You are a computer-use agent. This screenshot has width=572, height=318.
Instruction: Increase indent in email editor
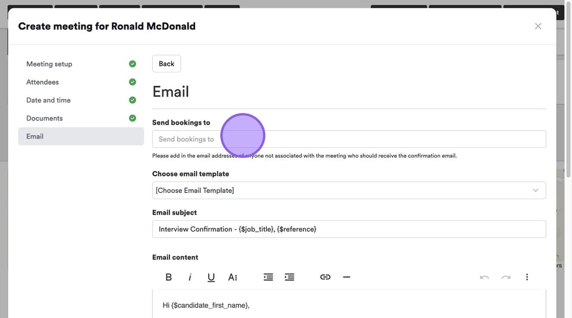click(290, 277)
